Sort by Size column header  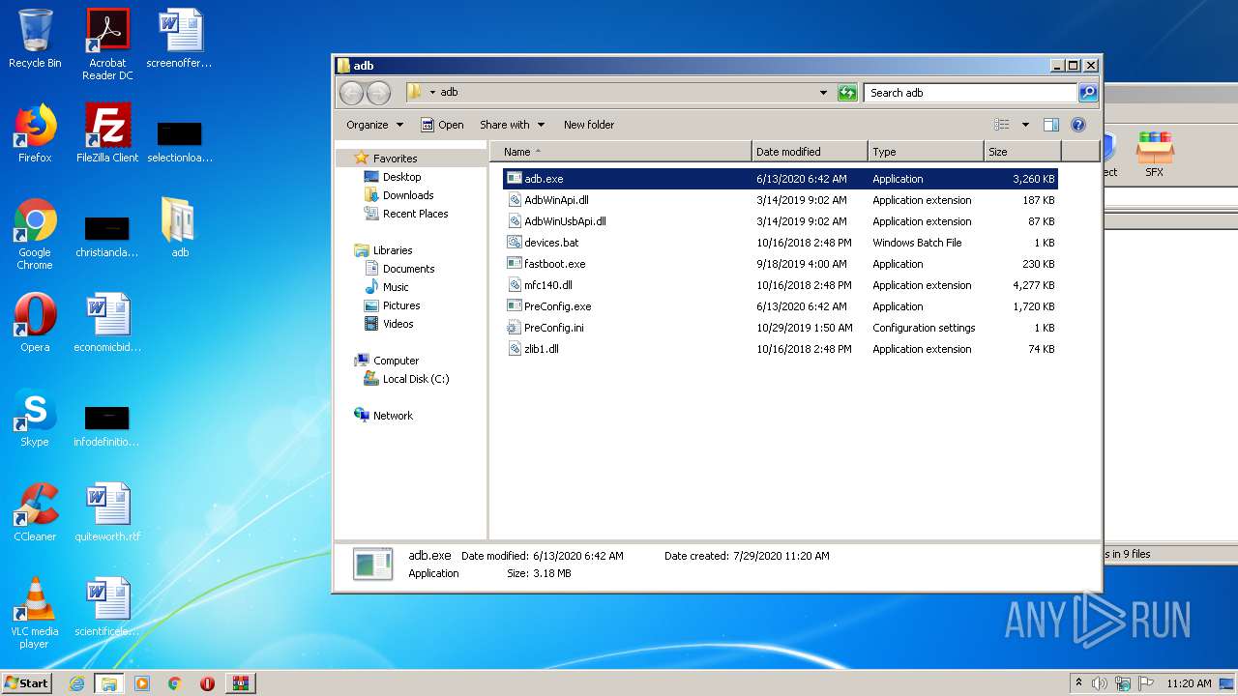point(1022,152)
